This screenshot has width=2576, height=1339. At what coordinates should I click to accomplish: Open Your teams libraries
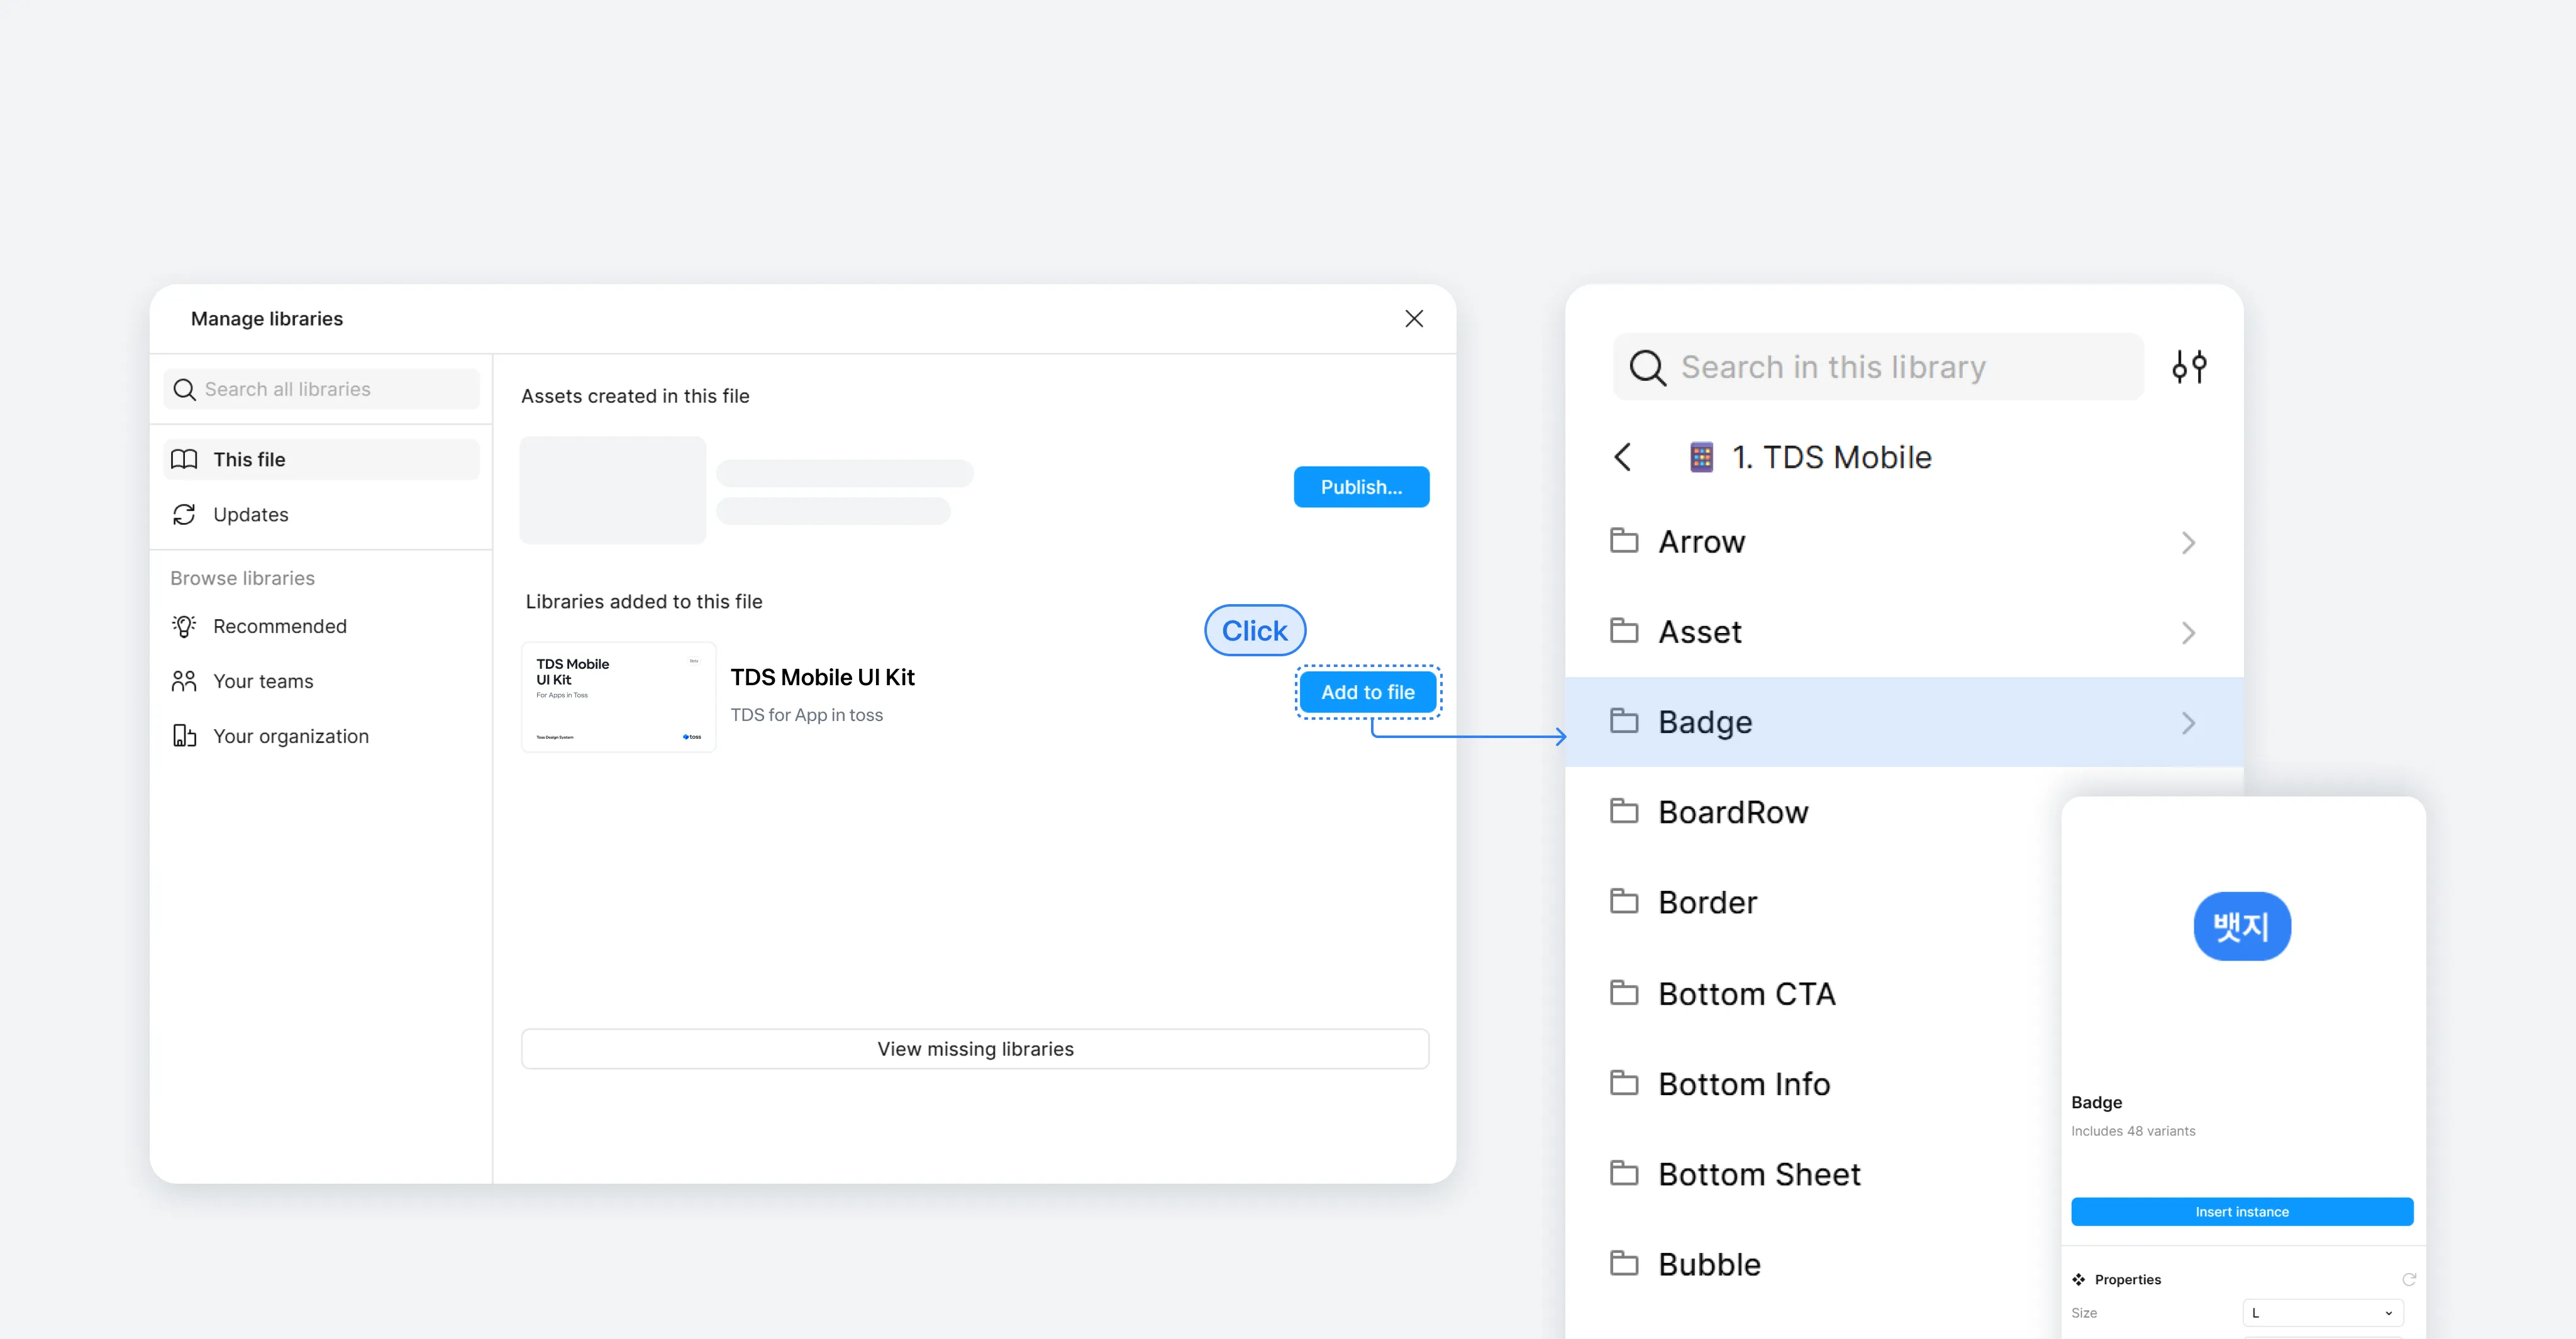[x=262, y=681]
